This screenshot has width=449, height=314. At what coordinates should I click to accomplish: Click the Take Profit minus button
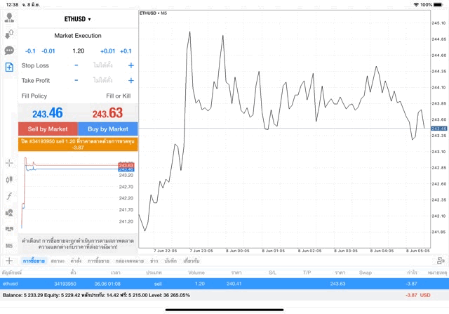76,80
